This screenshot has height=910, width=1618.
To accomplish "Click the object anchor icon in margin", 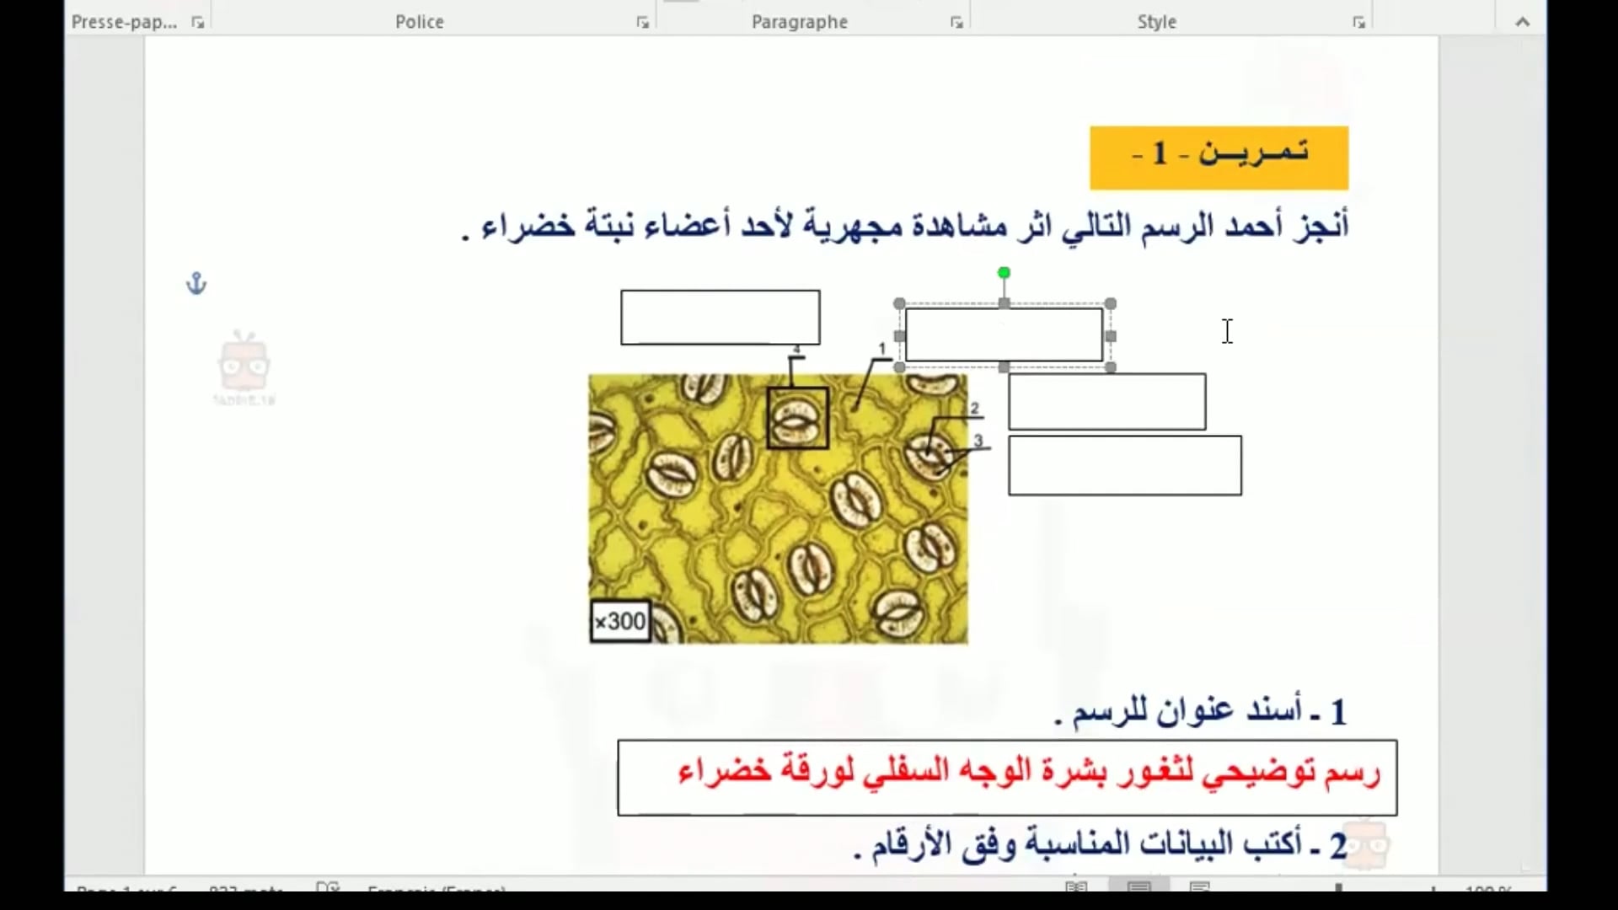I will click(196, 283).
